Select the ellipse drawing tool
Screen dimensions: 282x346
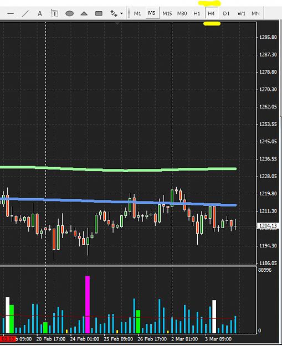point(69,14)
